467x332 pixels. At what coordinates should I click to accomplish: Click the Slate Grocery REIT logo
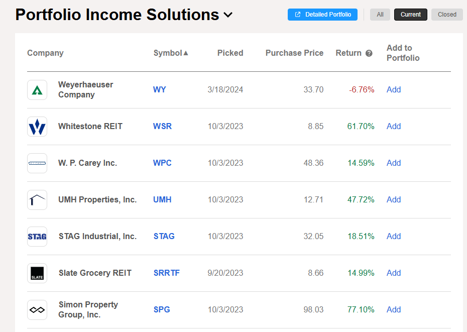pyautogui.click(x=37, y=273)
